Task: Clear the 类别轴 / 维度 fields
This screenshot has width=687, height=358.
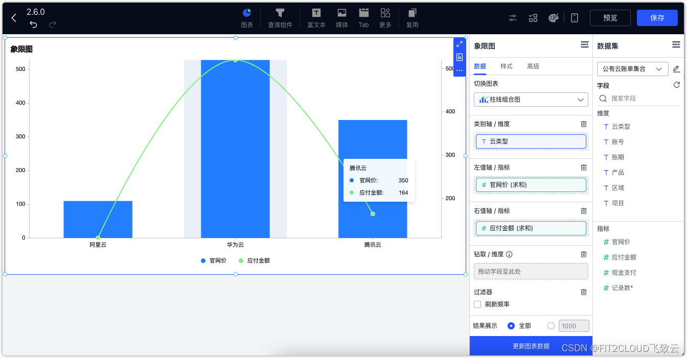Action: pyautogui.click(x=584, y=124)
